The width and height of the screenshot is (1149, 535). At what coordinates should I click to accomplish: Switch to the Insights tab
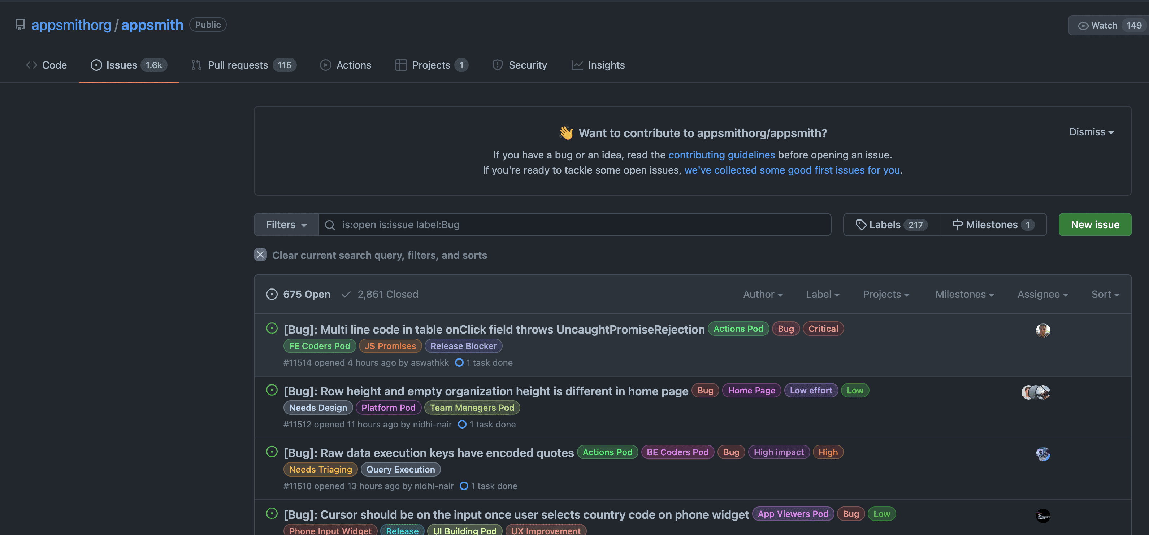coord(598,65)
